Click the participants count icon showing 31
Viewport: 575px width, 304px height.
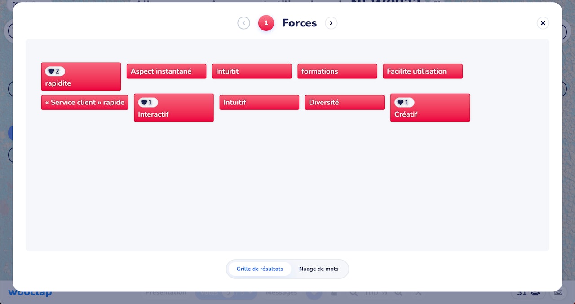[528, 292]
